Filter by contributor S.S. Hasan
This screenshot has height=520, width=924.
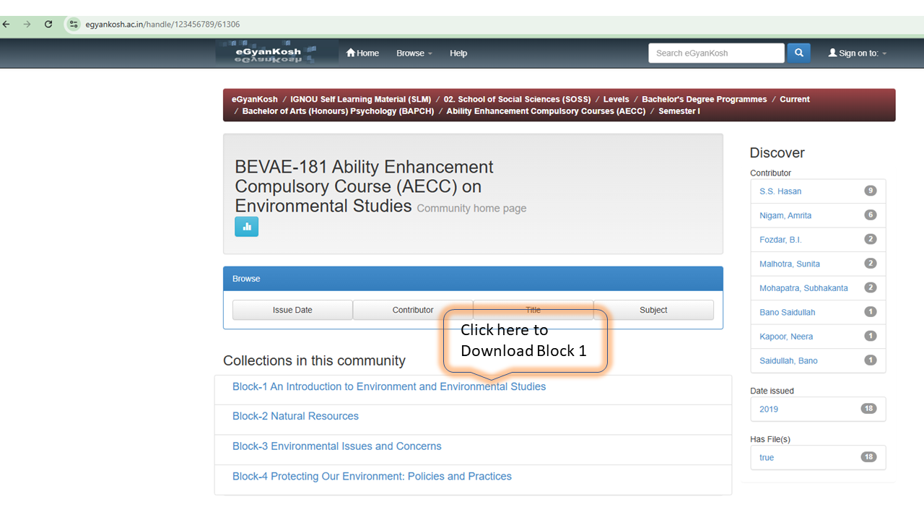[780, 191]
